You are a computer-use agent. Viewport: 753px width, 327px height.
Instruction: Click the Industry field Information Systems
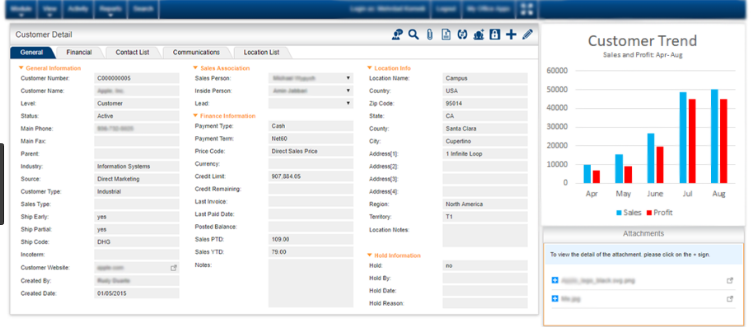pos(137,166)
